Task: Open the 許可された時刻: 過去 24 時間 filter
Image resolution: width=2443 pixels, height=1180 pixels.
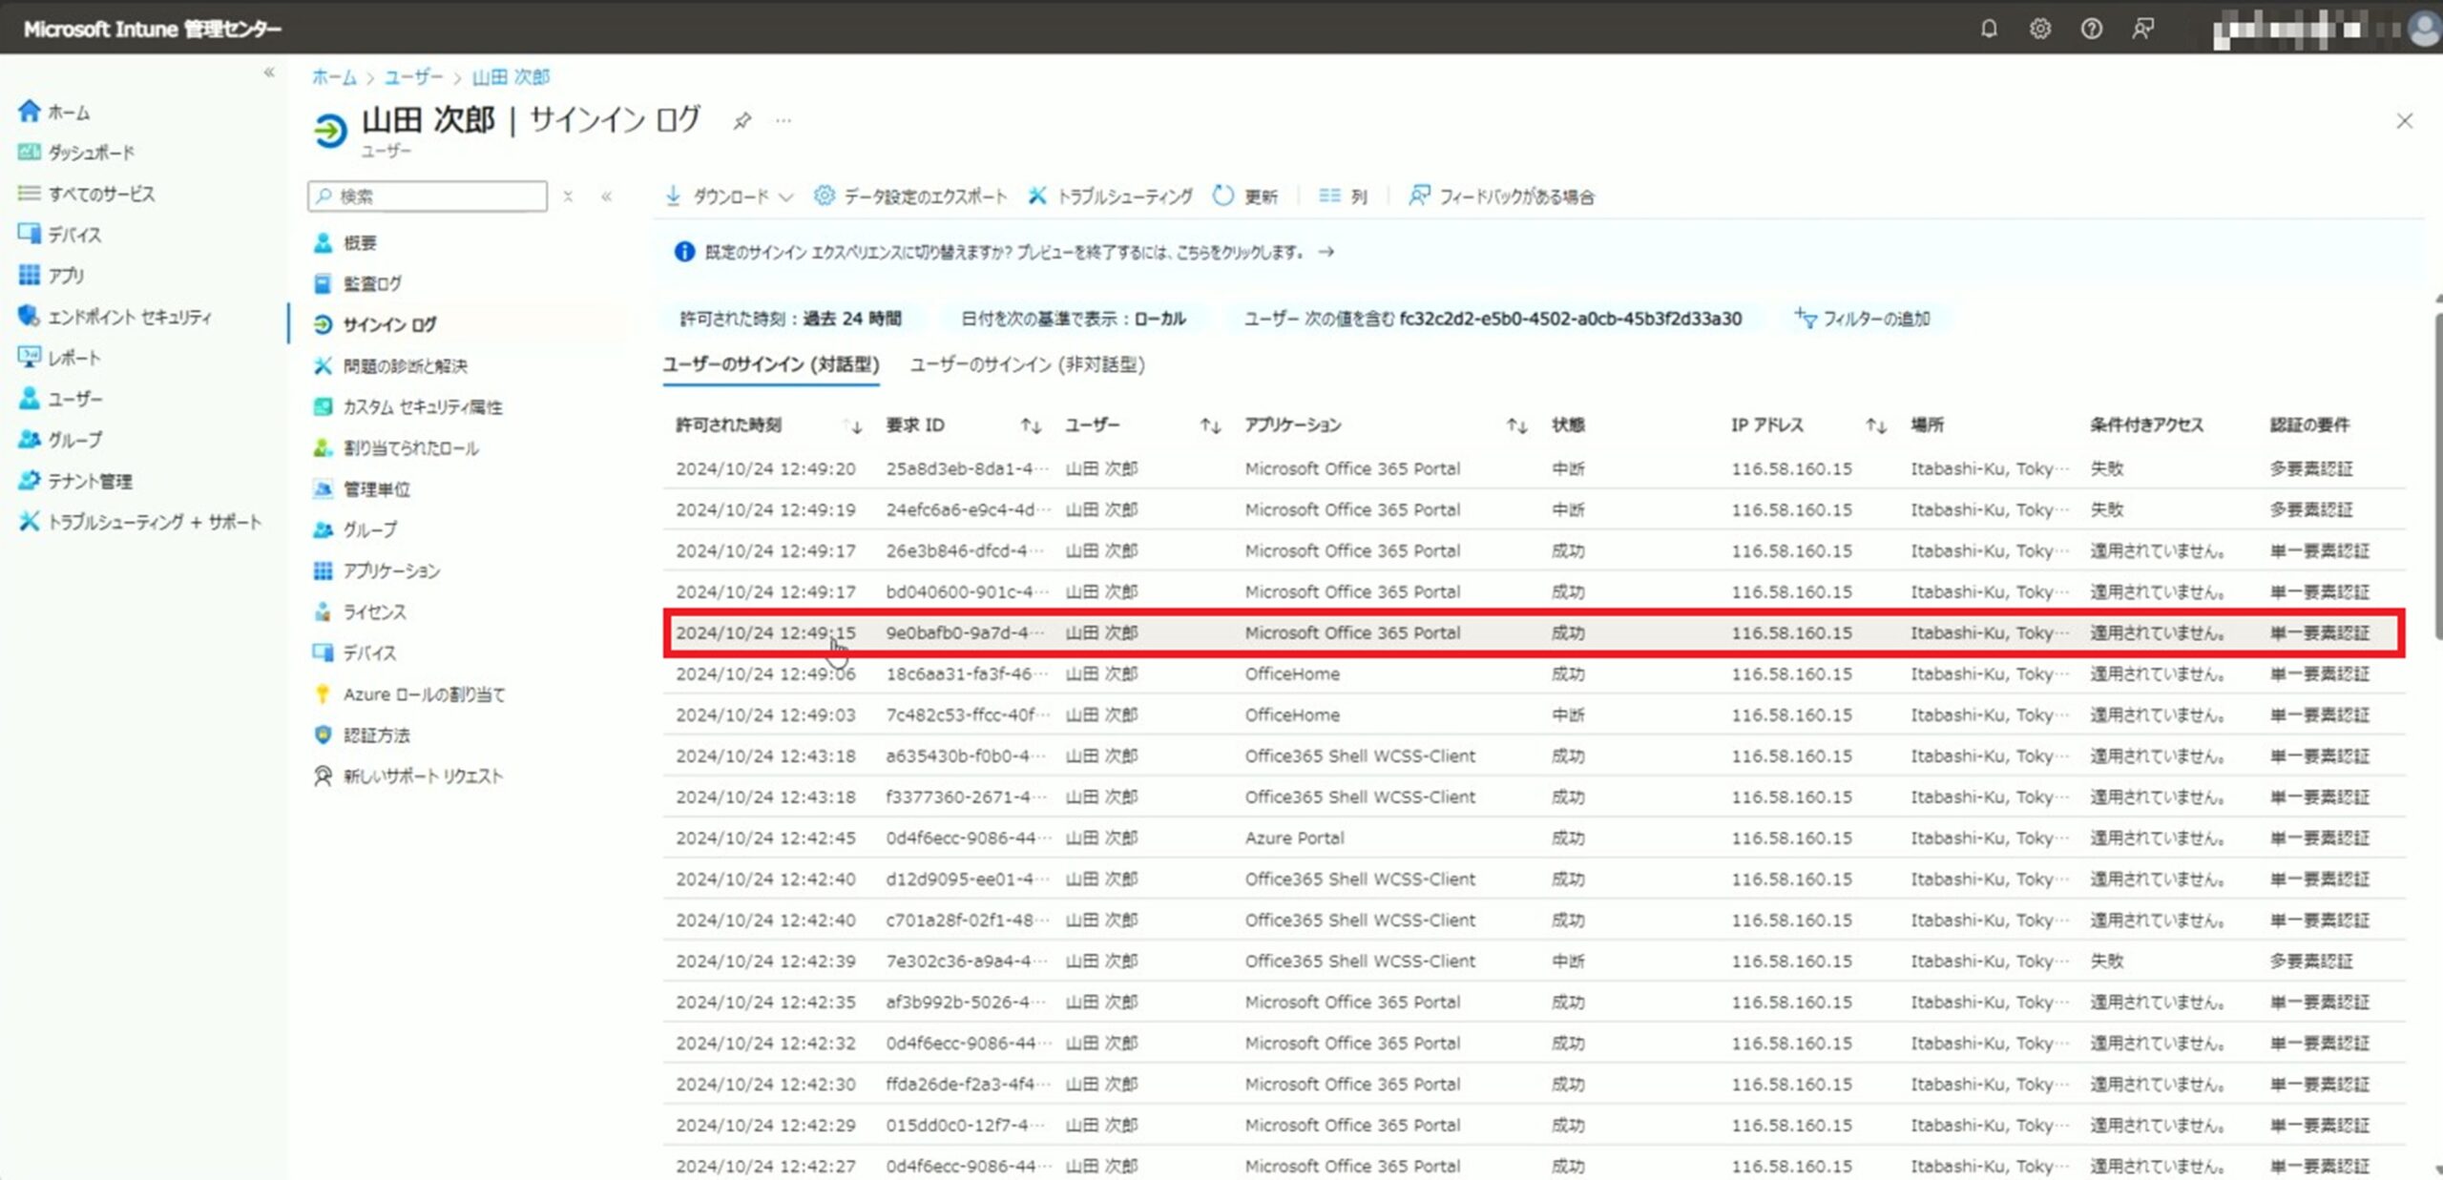Action: (x=790, y=319)
